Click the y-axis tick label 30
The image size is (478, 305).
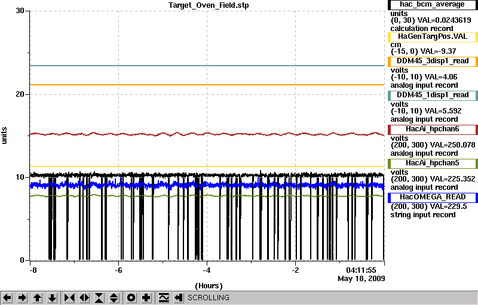20,11
